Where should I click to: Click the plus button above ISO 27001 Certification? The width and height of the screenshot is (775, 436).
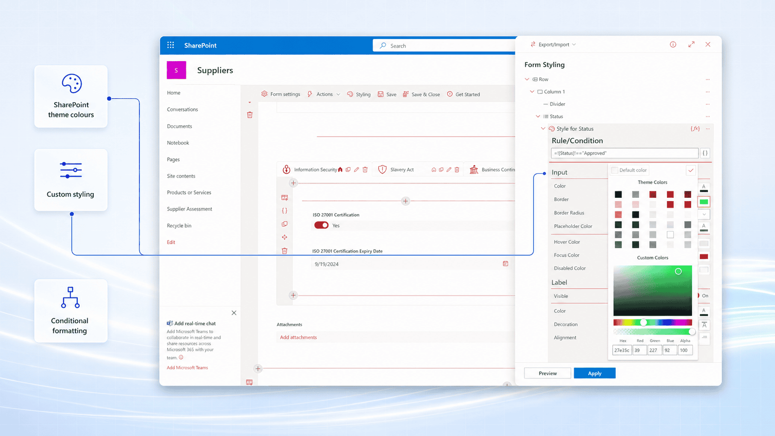[x=406, y=201]
